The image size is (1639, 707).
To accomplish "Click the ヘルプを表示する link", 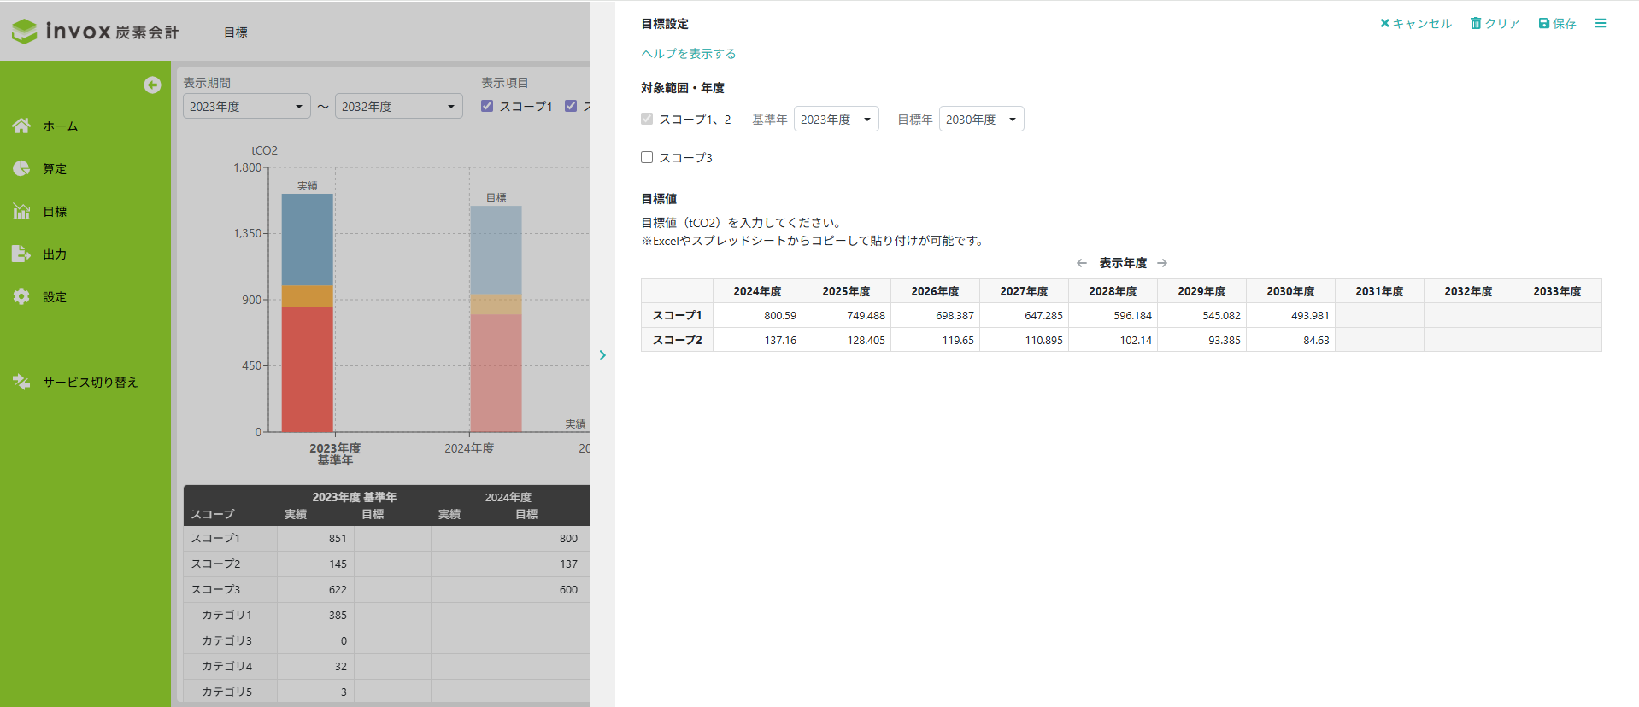I will tap(688, 54).
